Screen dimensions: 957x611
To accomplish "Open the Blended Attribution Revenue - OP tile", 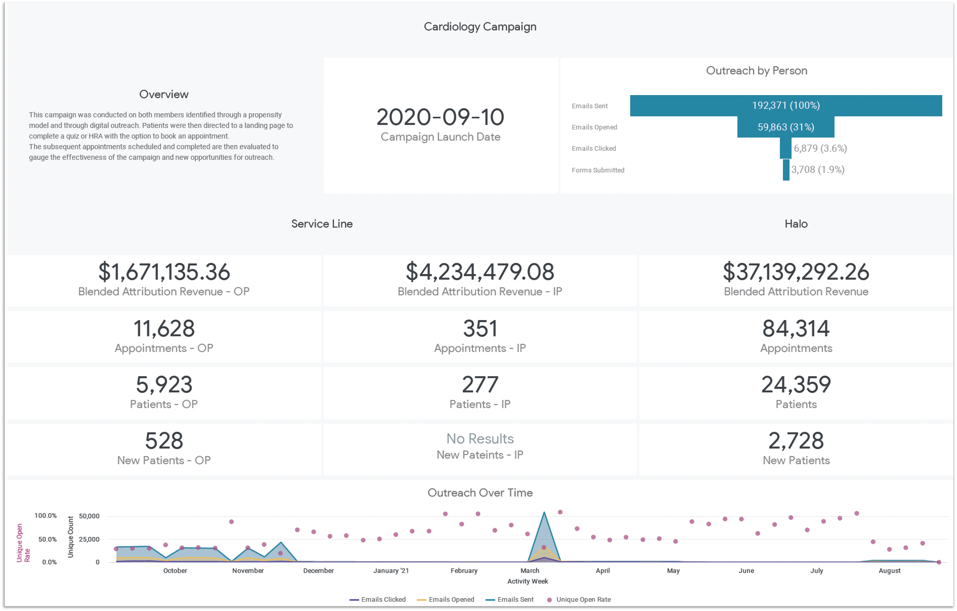I will (x=164, y=278).
